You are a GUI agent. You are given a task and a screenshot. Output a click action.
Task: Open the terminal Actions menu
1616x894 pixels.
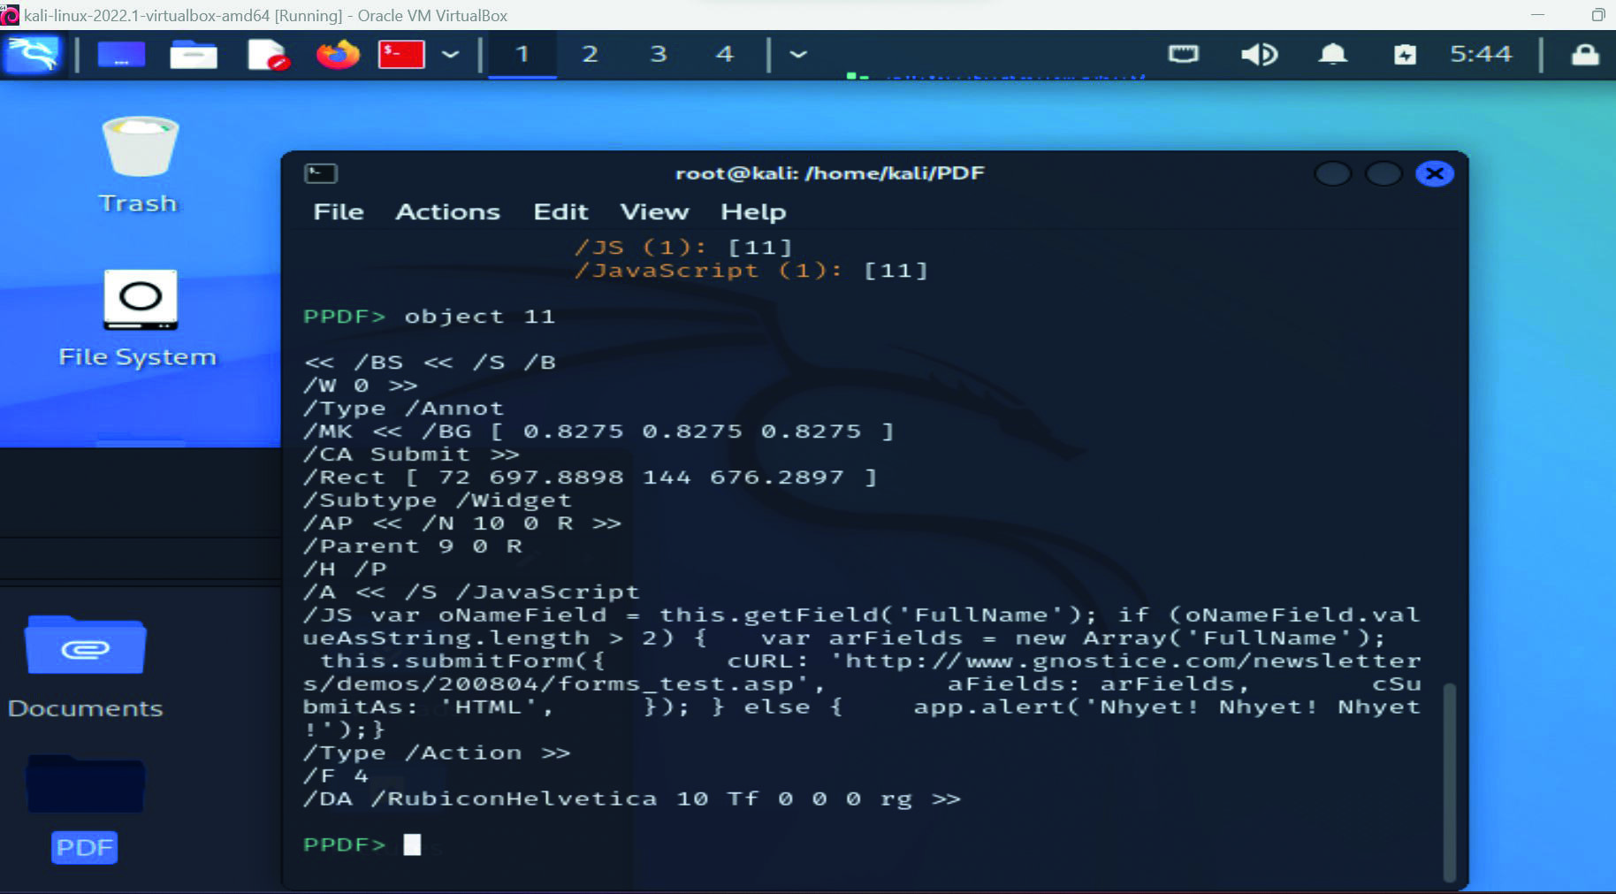click(x=448, y=212)
